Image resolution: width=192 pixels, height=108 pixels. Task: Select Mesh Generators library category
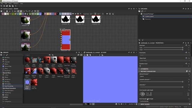click(x=9, y=91)
